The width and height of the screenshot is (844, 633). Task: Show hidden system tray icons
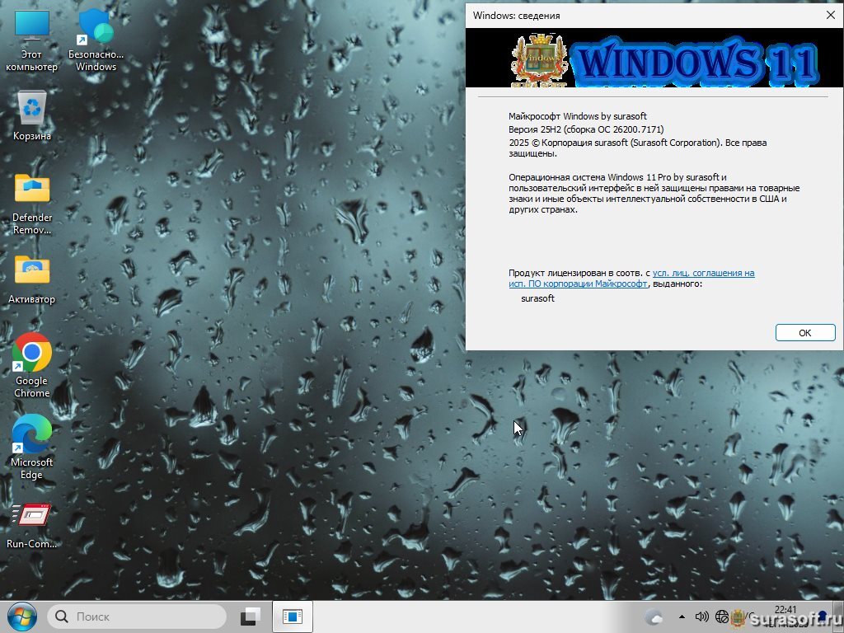pos(682,617)
